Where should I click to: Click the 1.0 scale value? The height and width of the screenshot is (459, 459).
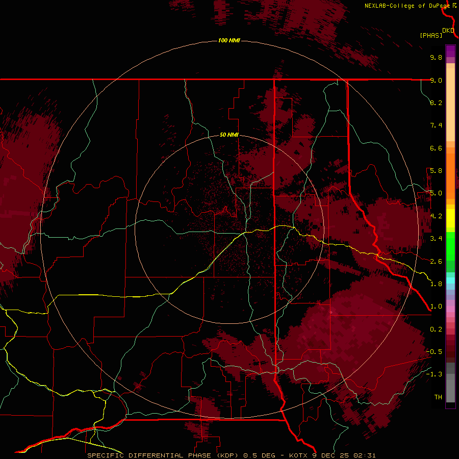436,307
